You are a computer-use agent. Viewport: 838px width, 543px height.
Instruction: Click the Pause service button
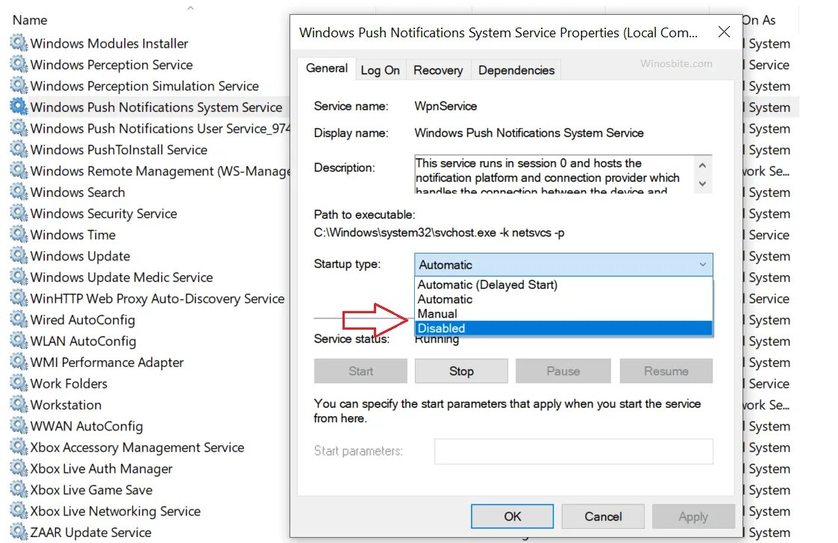click(x=563, y=371)
